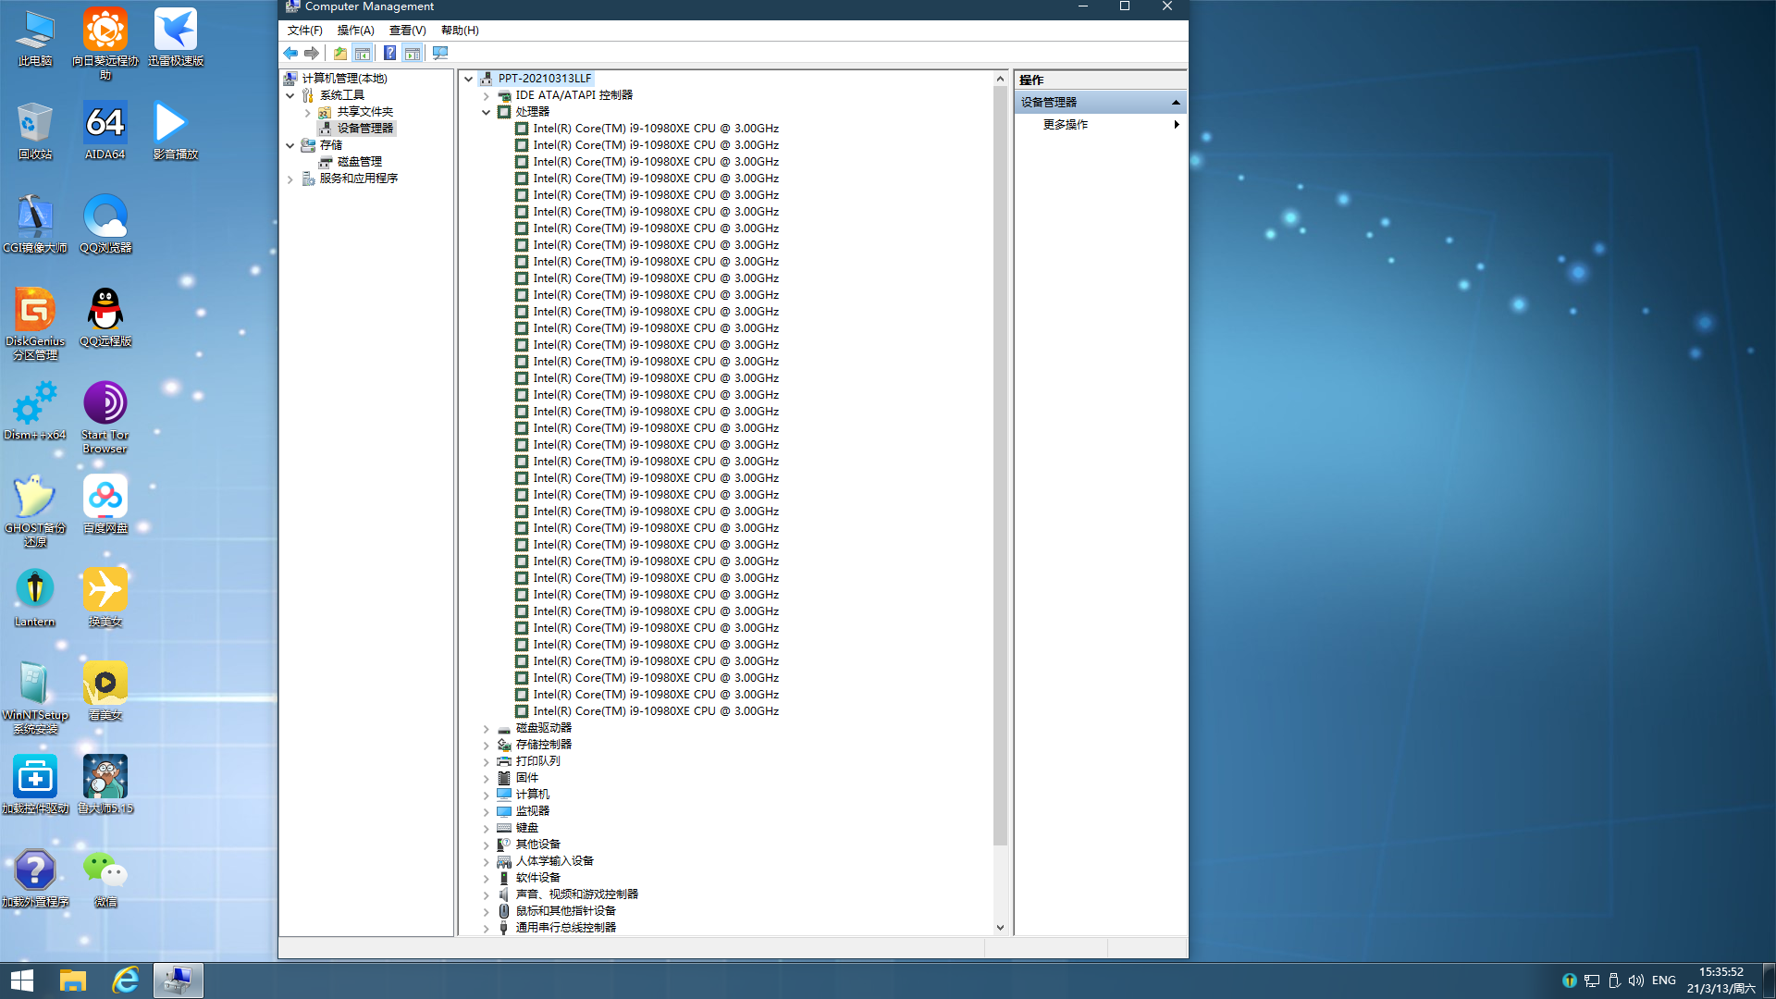
Task: Select the 鲁大师5.15 desktop icon
Action: [105, 784]
